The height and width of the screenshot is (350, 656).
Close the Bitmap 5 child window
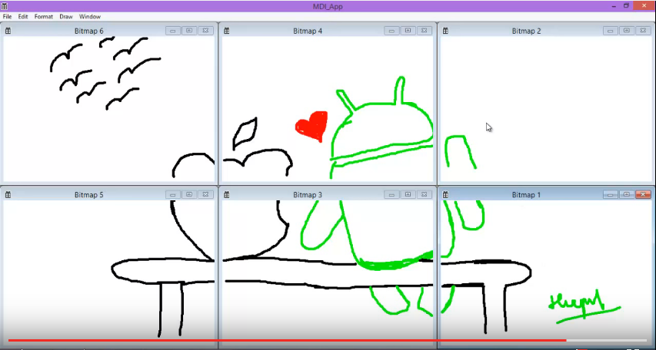coord(205,194)
